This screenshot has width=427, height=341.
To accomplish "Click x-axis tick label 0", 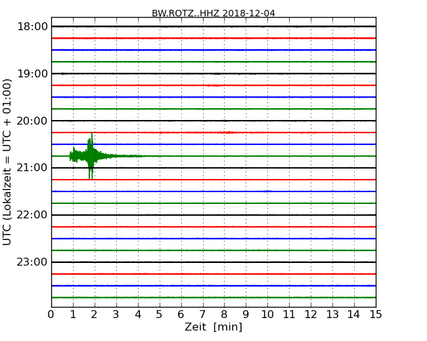I will (x=51, y=315).
